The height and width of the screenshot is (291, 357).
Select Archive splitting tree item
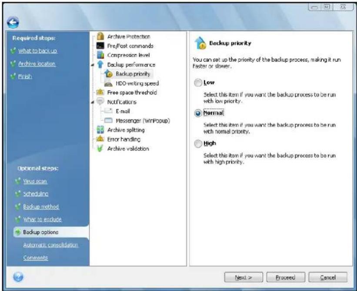pos(126,130)
